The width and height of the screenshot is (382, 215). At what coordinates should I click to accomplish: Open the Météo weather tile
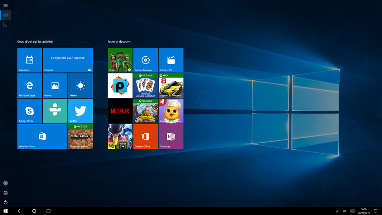tap(81, 86)
